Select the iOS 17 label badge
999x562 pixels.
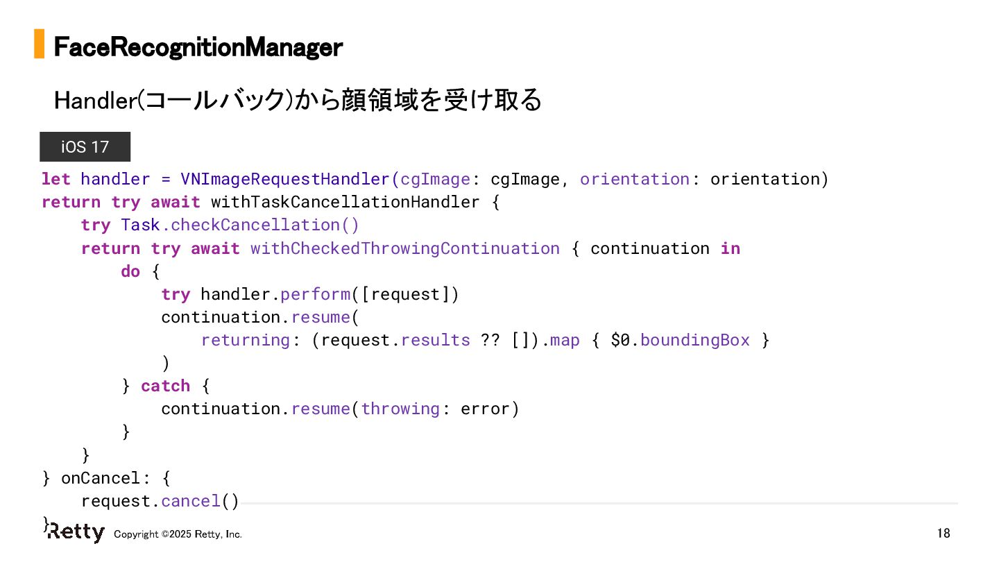click(x=85, y=147)
